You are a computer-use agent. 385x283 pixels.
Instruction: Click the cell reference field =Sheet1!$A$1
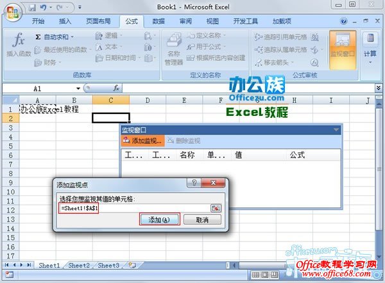[134, 208]
